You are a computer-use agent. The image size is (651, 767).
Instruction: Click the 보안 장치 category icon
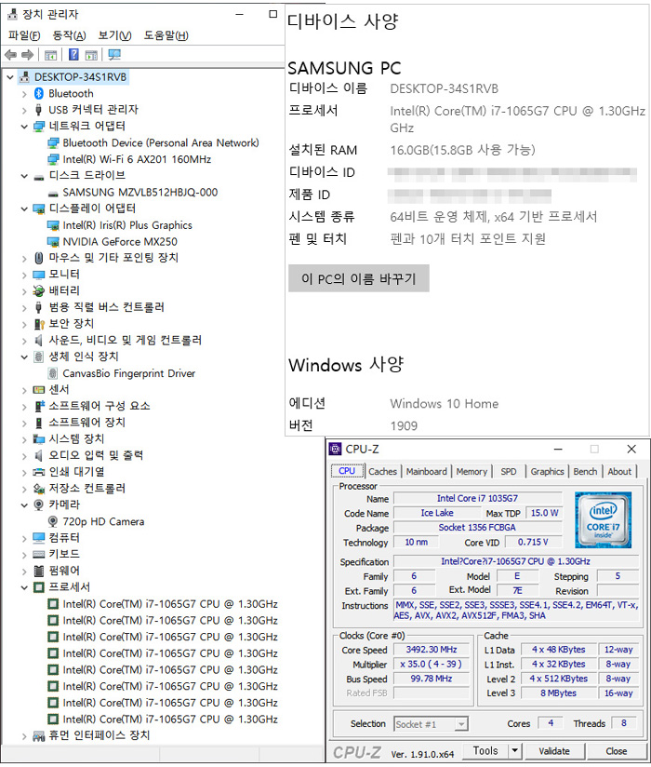pyautogui.click(x=39, y=324)
